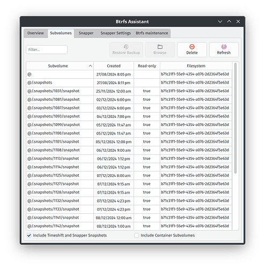This screenshot has height=268, width=265.
Task: Click the Refresh button label
Action: (224, 53)
